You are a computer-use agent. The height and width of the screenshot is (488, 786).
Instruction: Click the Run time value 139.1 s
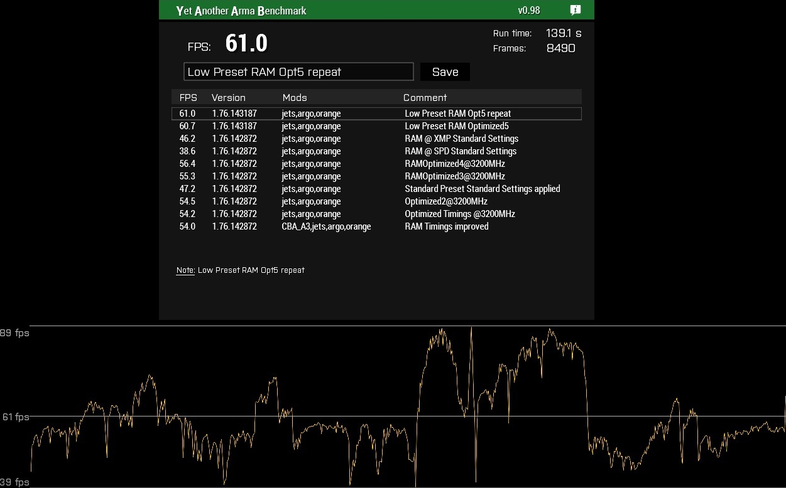click(x=564, y=33)
